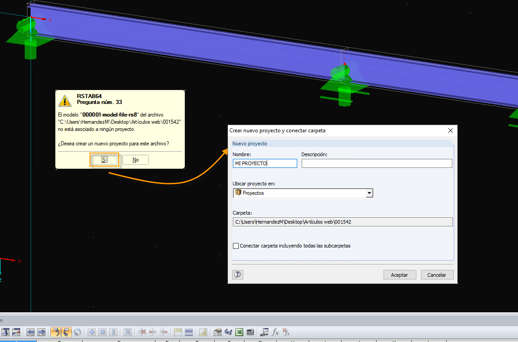518x342 pixels.
Task: Click the No button in the prompt
Action: (x=135, y=159)
